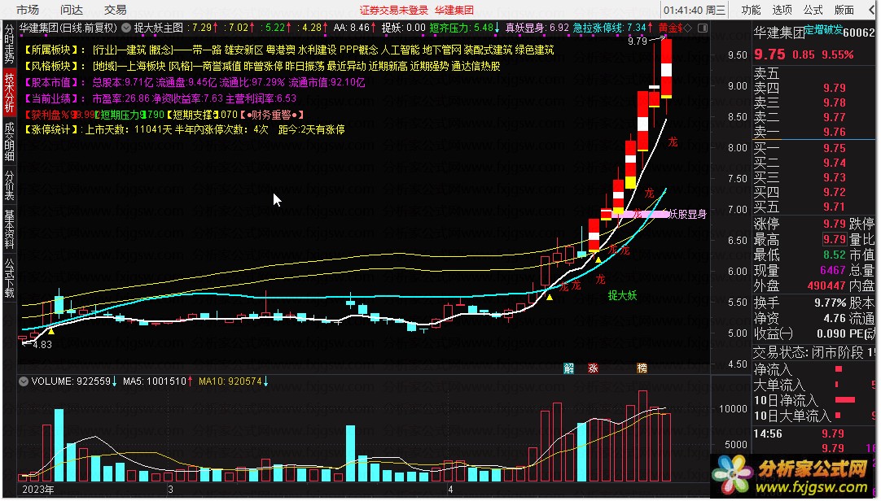The height and width of the screenshot is (501, 881).
Task: Click the 14:56 tick trade row
Action: (x=814, y=433)
